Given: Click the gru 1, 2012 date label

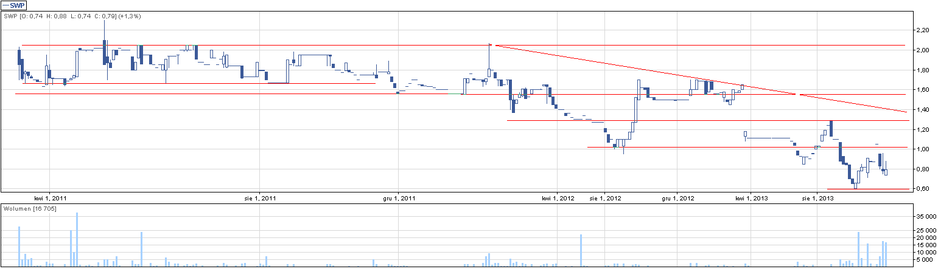Looking at the screenshot, I should click(x=678, y=198).
